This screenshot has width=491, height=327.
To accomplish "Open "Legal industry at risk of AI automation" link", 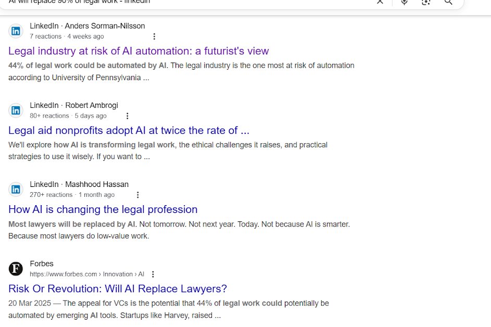I will (139, 51).
